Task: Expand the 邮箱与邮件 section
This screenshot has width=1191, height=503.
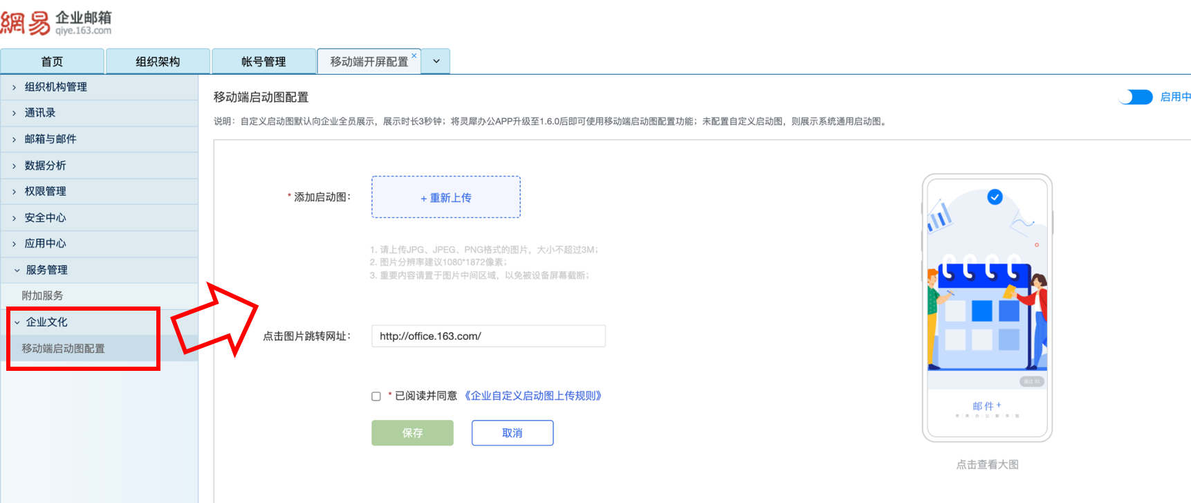Action: 50,139
